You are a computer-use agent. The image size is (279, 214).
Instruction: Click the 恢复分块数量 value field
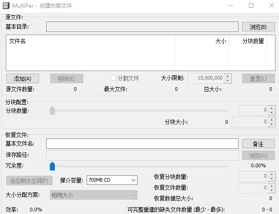point(253,176)
